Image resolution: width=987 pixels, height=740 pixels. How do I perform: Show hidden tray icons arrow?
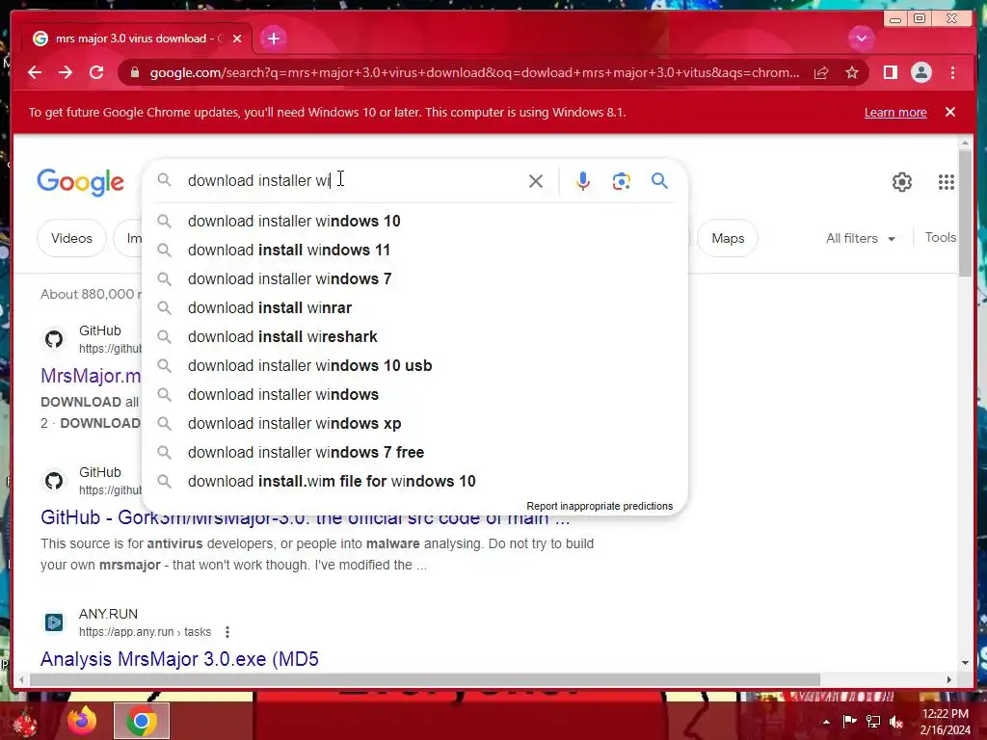pyautogui.click(x=826, y=722)
